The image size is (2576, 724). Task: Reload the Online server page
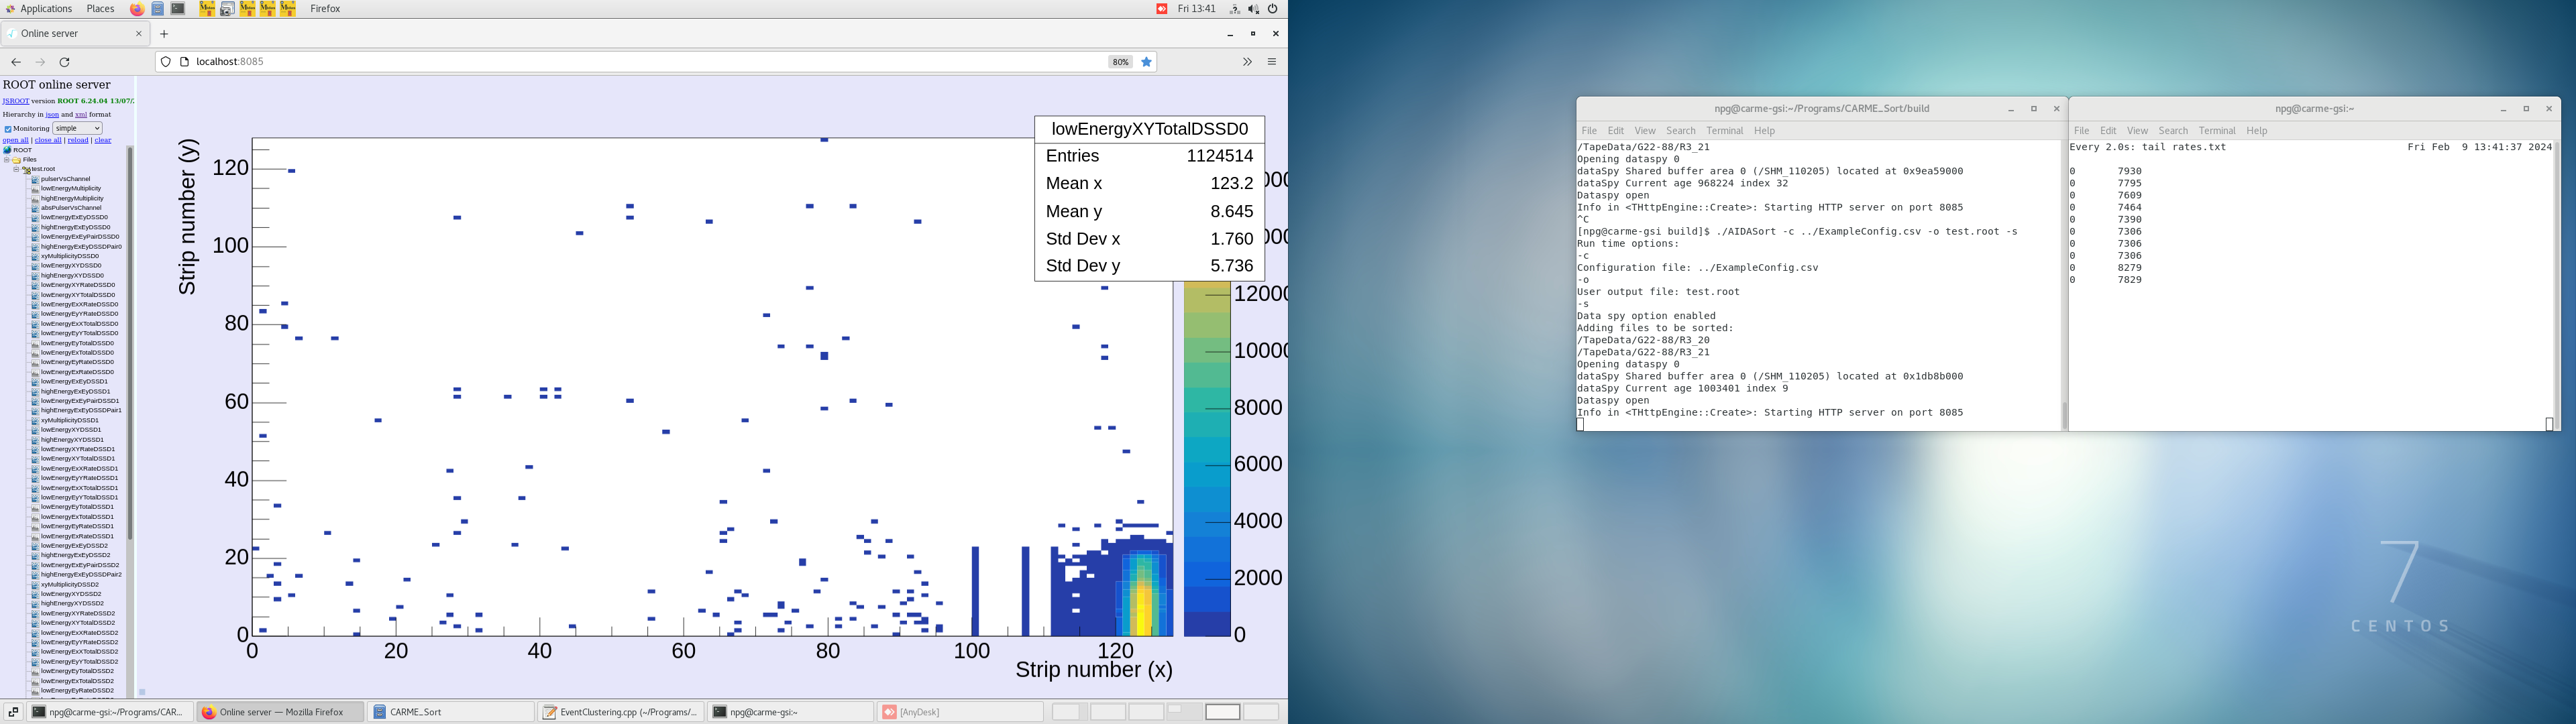point(65,62)
